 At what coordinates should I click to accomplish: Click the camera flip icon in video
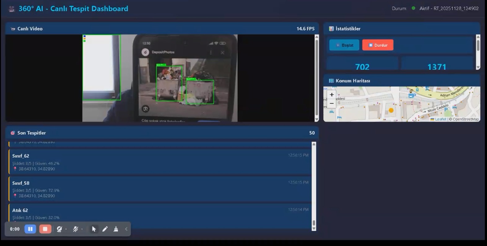pos(146,108)
